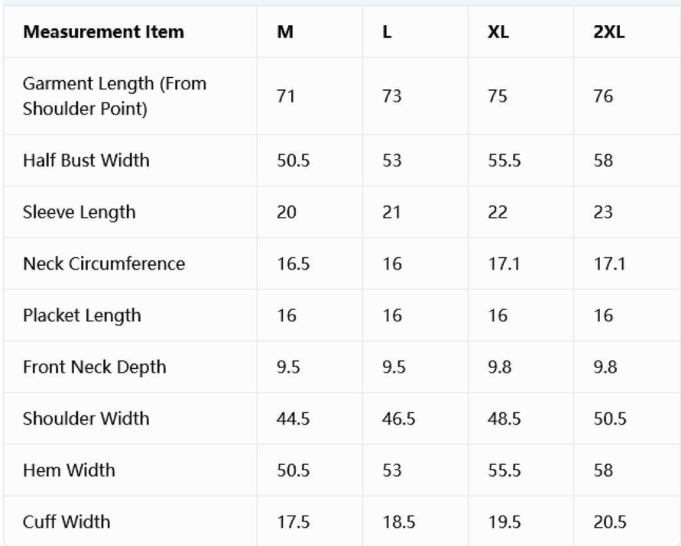Select the Neck Circumference label

(104, 264)
